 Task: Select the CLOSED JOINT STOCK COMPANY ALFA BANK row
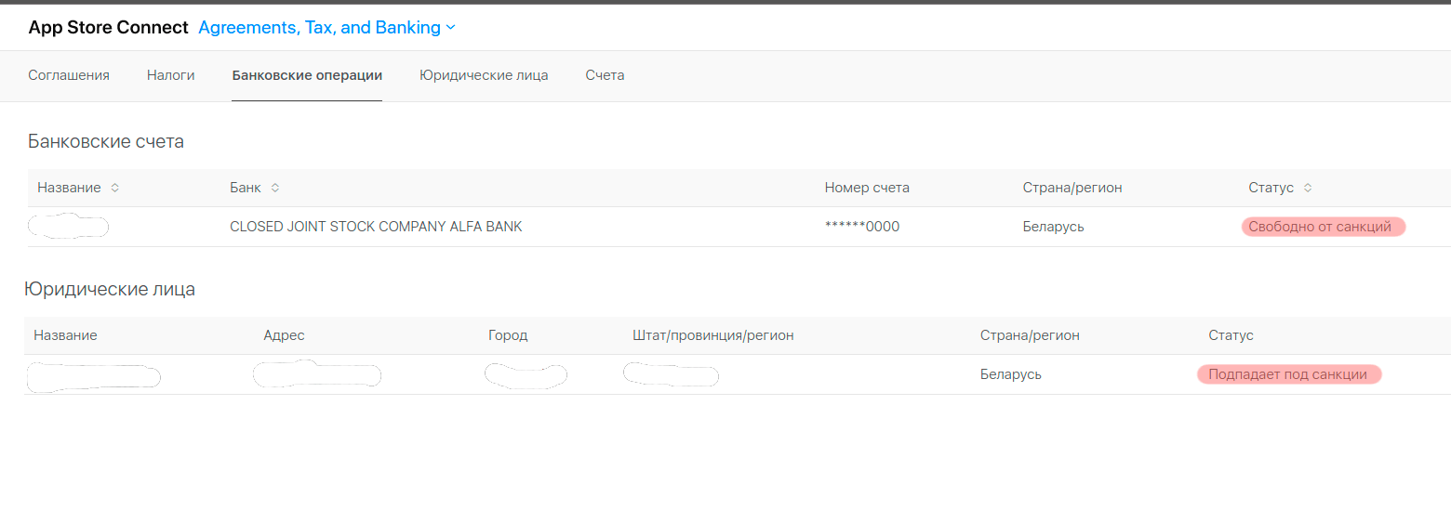376,227
